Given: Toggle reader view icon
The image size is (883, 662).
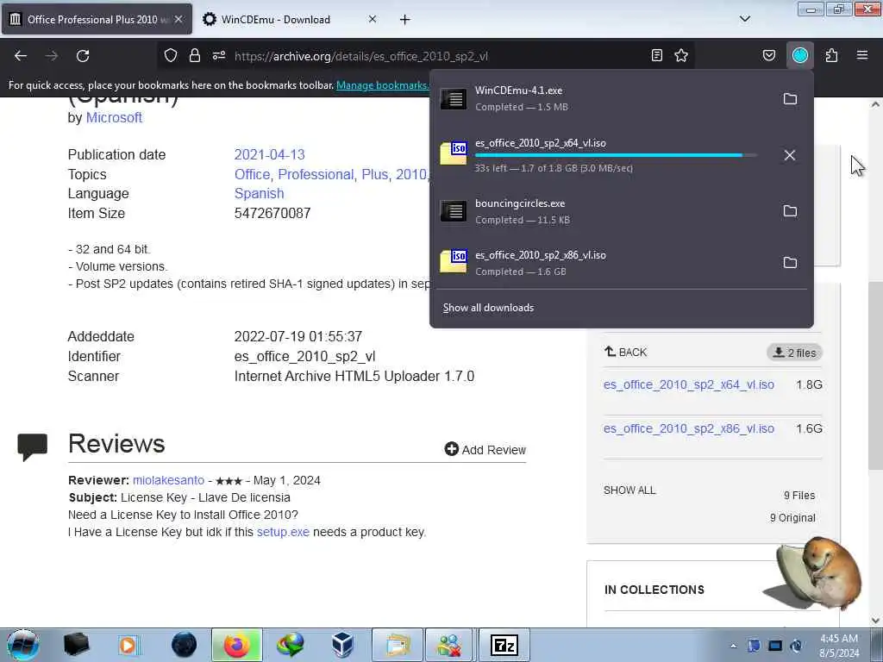Looking at the screenshot, I should point(656,55).
